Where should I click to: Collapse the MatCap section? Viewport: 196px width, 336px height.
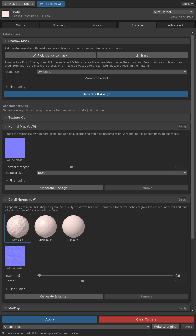[x=96, y=308]
